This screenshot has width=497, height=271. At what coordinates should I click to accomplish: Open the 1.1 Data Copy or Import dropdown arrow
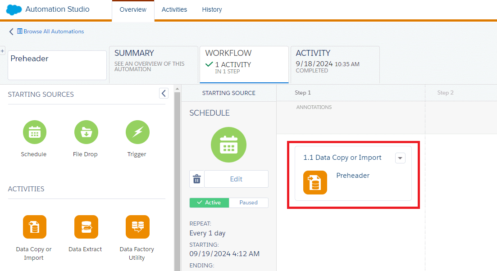[400, 158]
